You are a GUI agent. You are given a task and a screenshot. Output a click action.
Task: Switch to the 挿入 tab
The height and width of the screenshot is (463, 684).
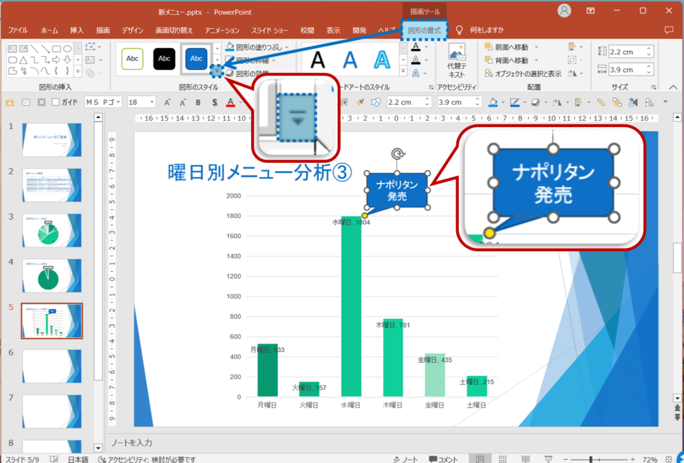[x=77, y=30]
